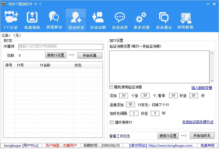Open tongbugw [用户中心] in status bar
Image resolution: width=219 pixels, height=149 pixels.
click(21, 146)
